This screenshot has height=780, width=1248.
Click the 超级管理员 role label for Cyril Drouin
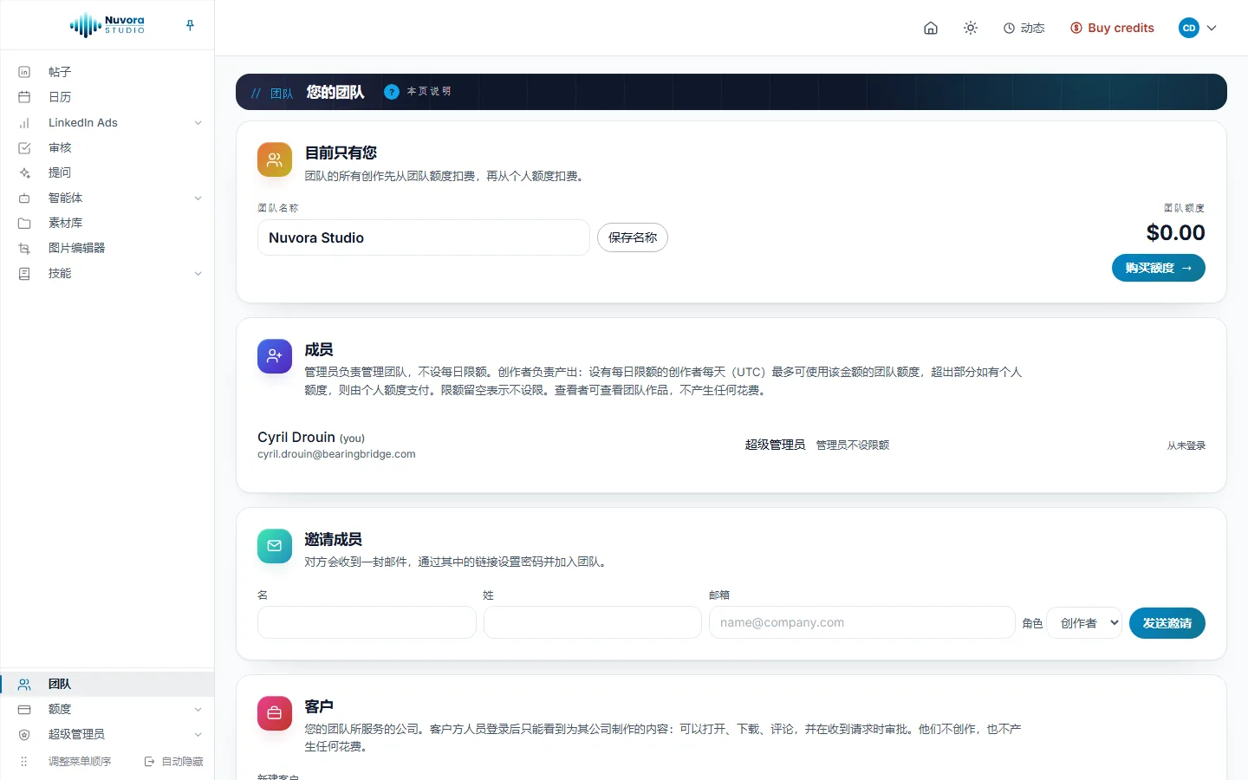tap(775, 445)
